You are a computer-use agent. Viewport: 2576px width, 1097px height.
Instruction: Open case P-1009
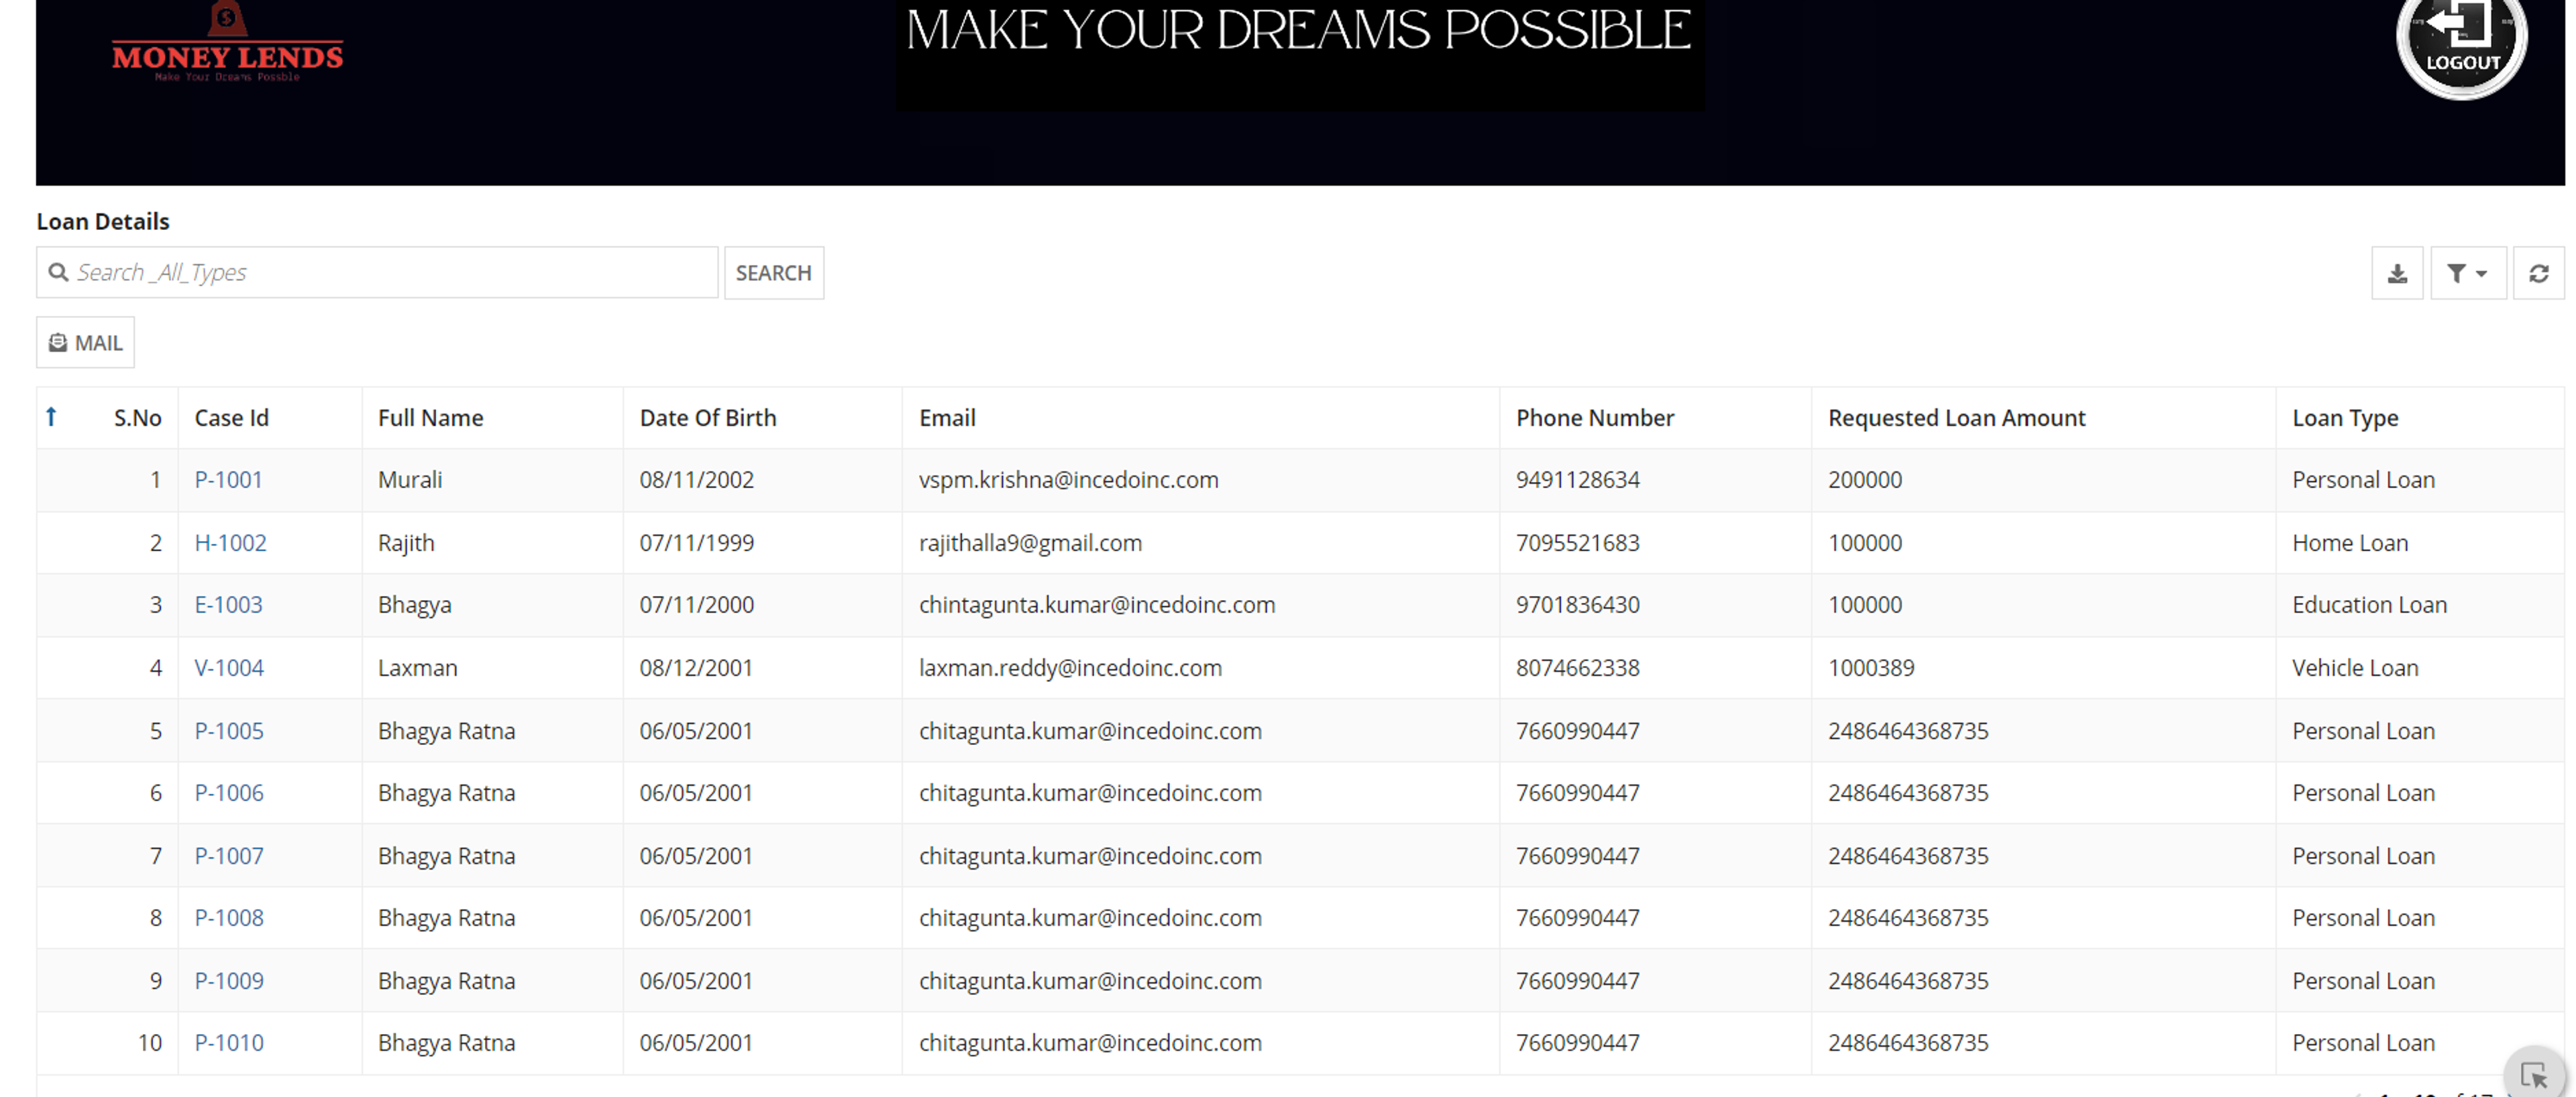click(x=229, y=981)
